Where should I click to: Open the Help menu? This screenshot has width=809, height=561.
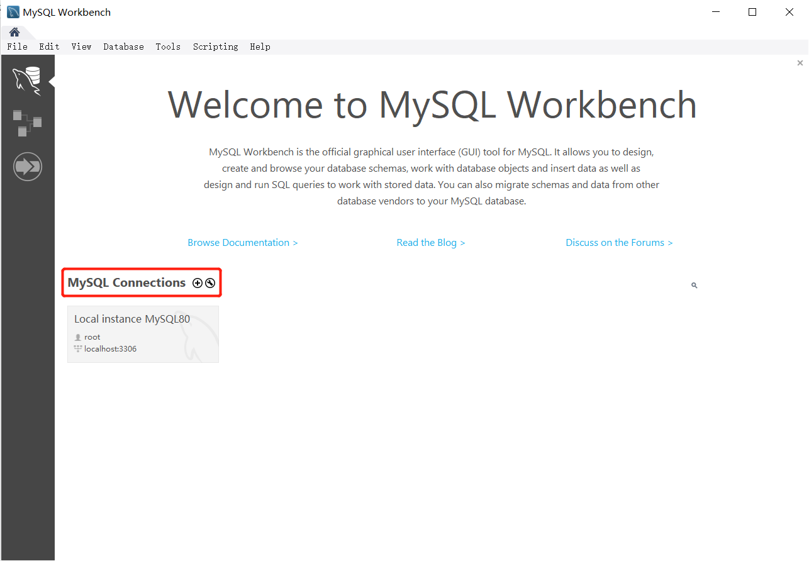click(x=260, y=47)
